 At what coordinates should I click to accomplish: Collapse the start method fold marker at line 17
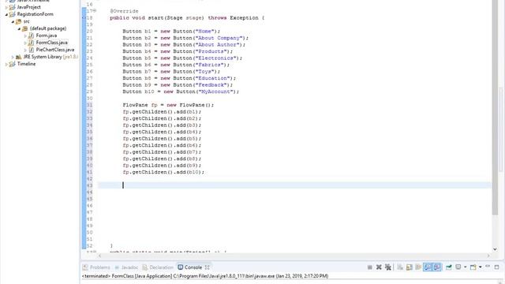click(95, 10)
